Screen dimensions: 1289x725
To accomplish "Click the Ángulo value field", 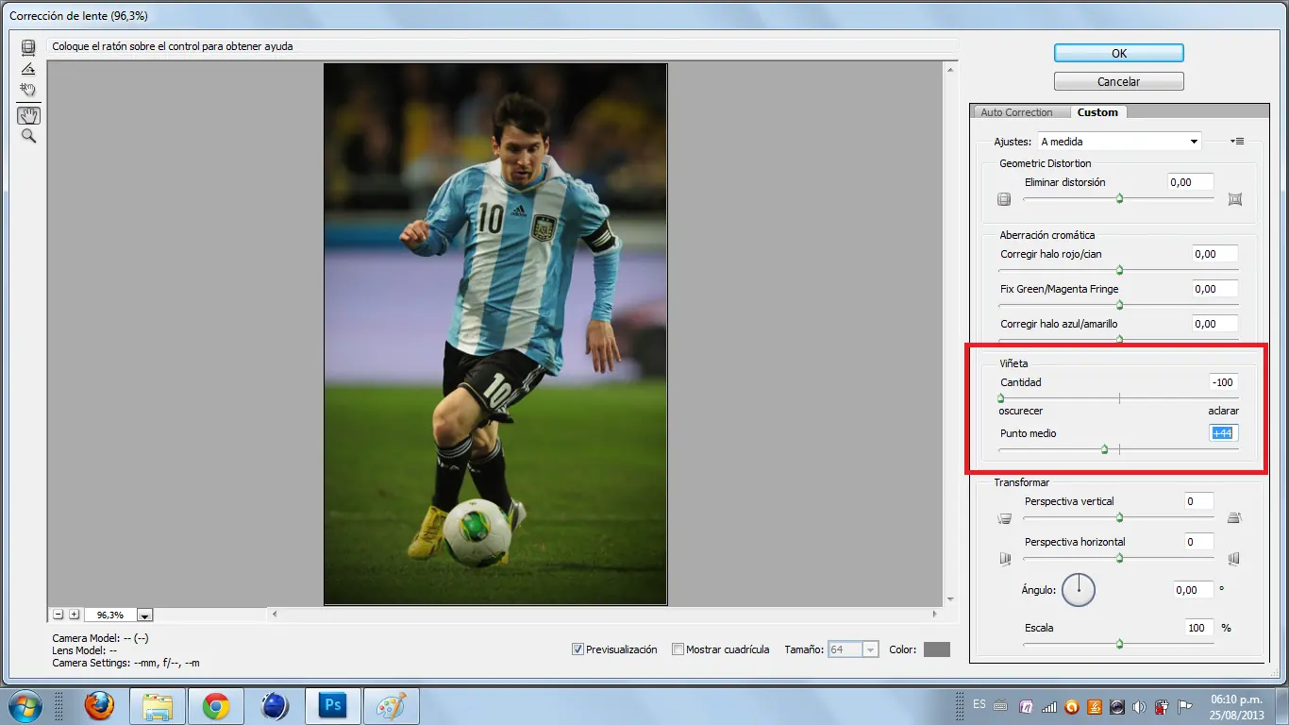I will 1194,590.
